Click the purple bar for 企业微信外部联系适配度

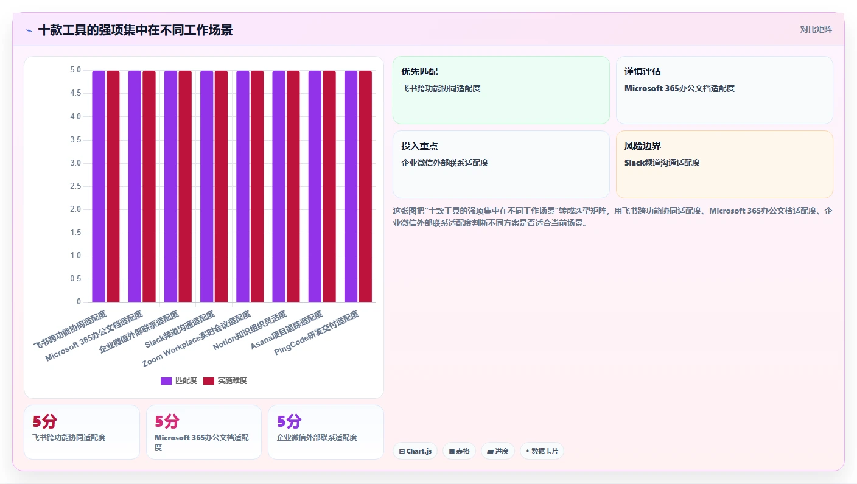pos(170,186)
